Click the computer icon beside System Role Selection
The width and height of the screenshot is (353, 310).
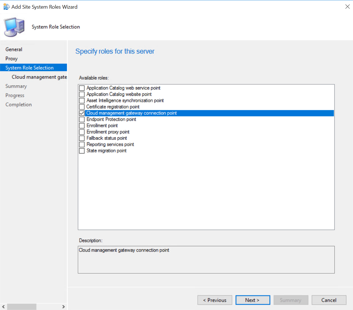pyautogui.click(x=14, y=27)
